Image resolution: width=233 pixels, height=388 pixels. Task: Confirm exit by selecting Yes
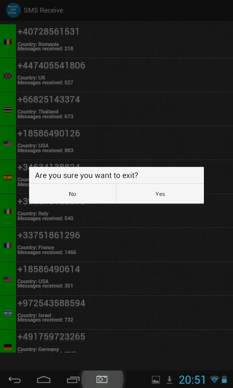tap(160, 194)
